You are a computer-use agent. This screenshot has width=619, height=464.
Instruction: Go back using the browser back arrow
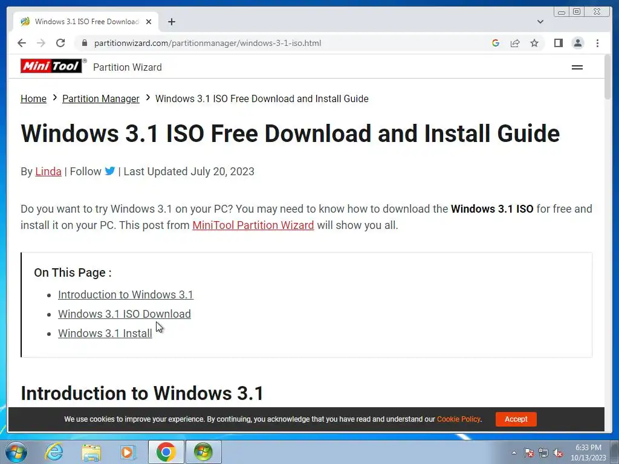click(22, 43)
